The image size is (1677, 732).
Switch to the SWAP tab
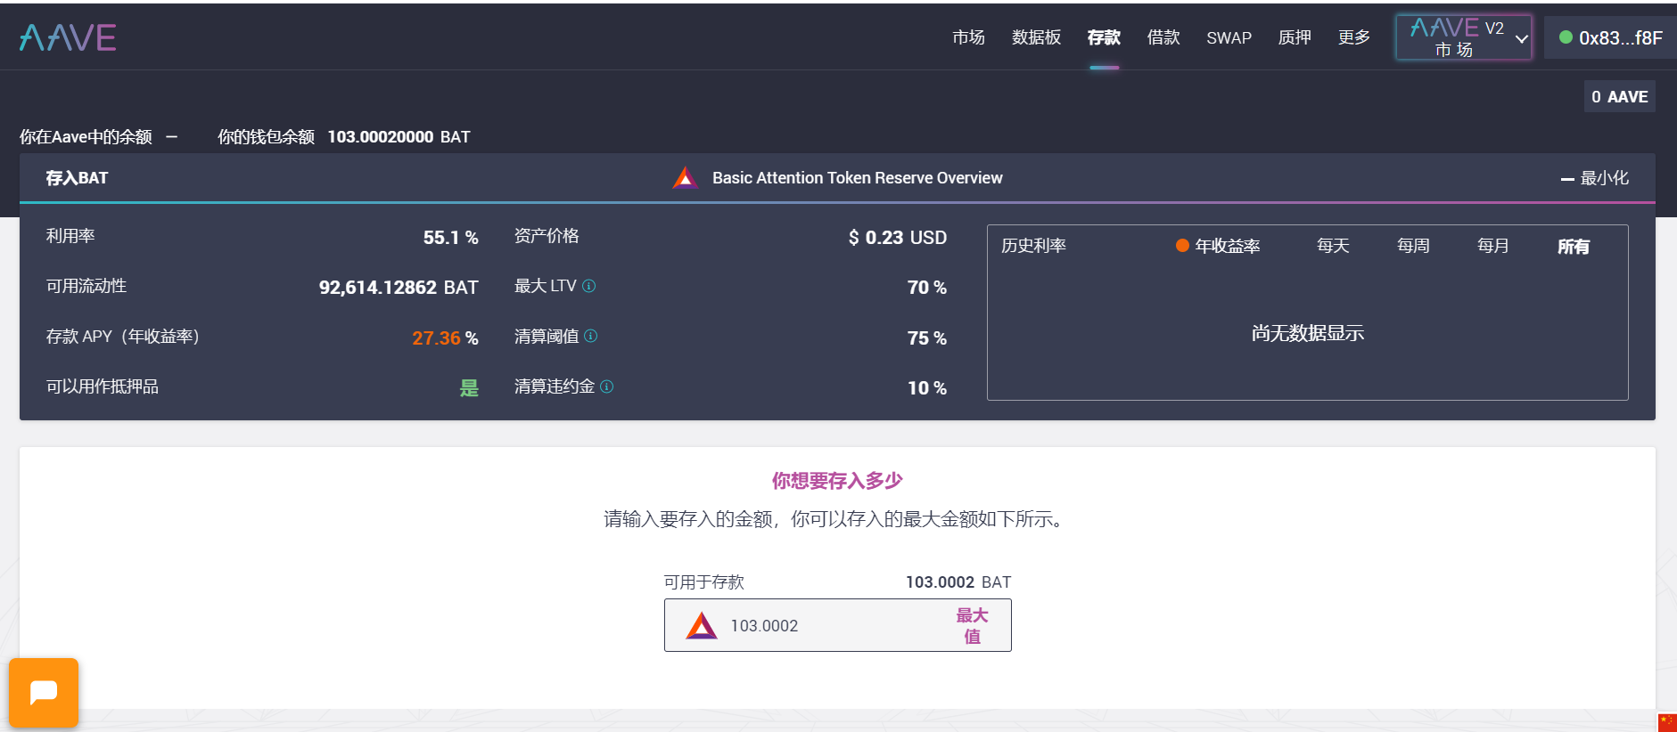(1229, 37)
